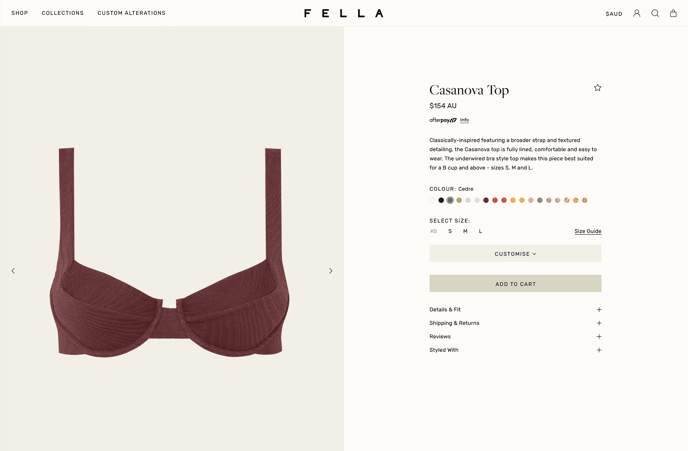Open the shopping bag cart icon

(673, 13)
